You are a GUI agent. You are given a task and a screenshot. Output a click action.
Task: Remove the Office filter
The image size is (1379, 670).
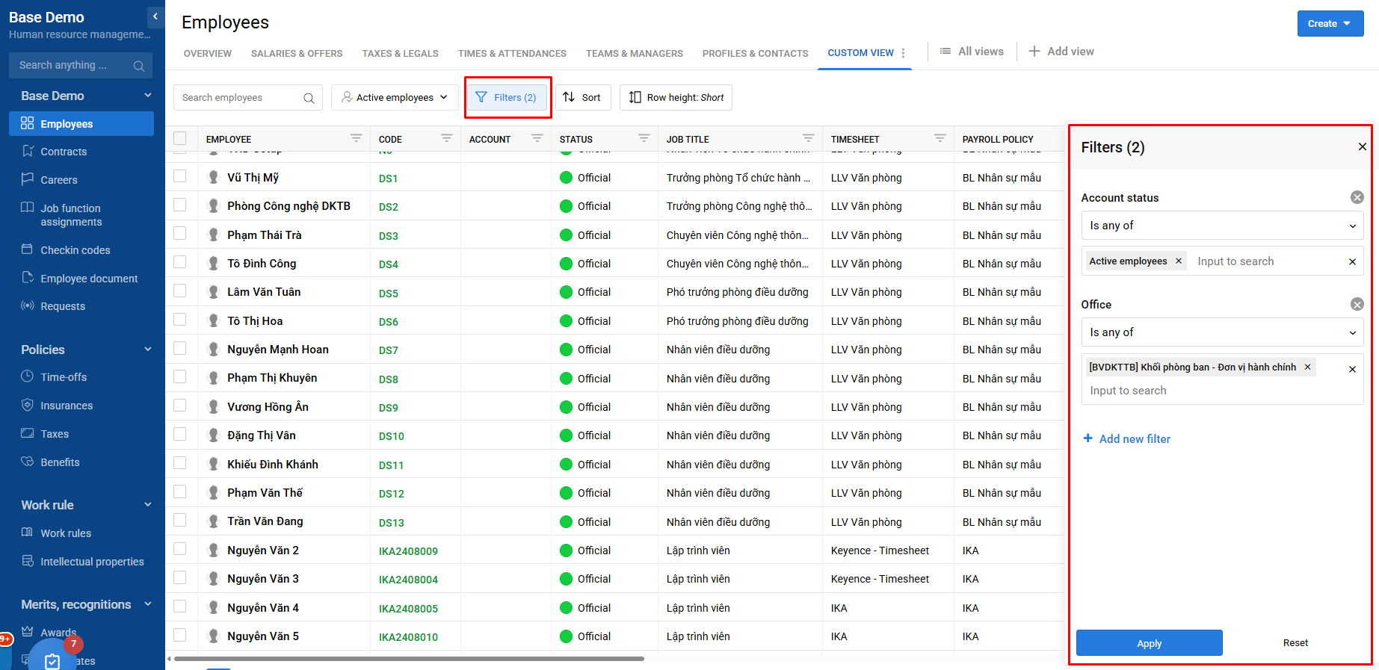[1357, 304]
